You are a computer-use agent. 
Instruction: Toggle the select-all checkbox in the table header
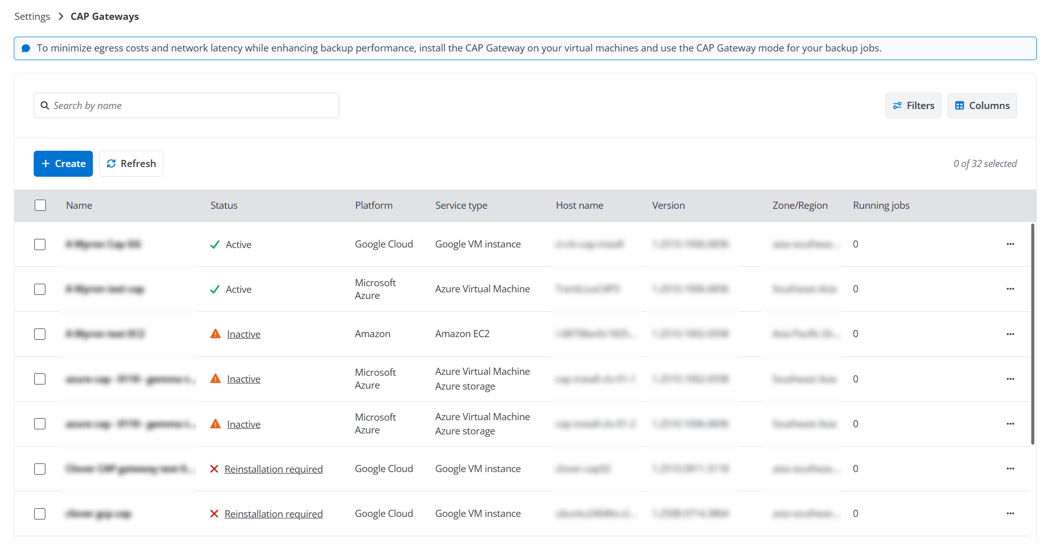click(x=40, y=205)
